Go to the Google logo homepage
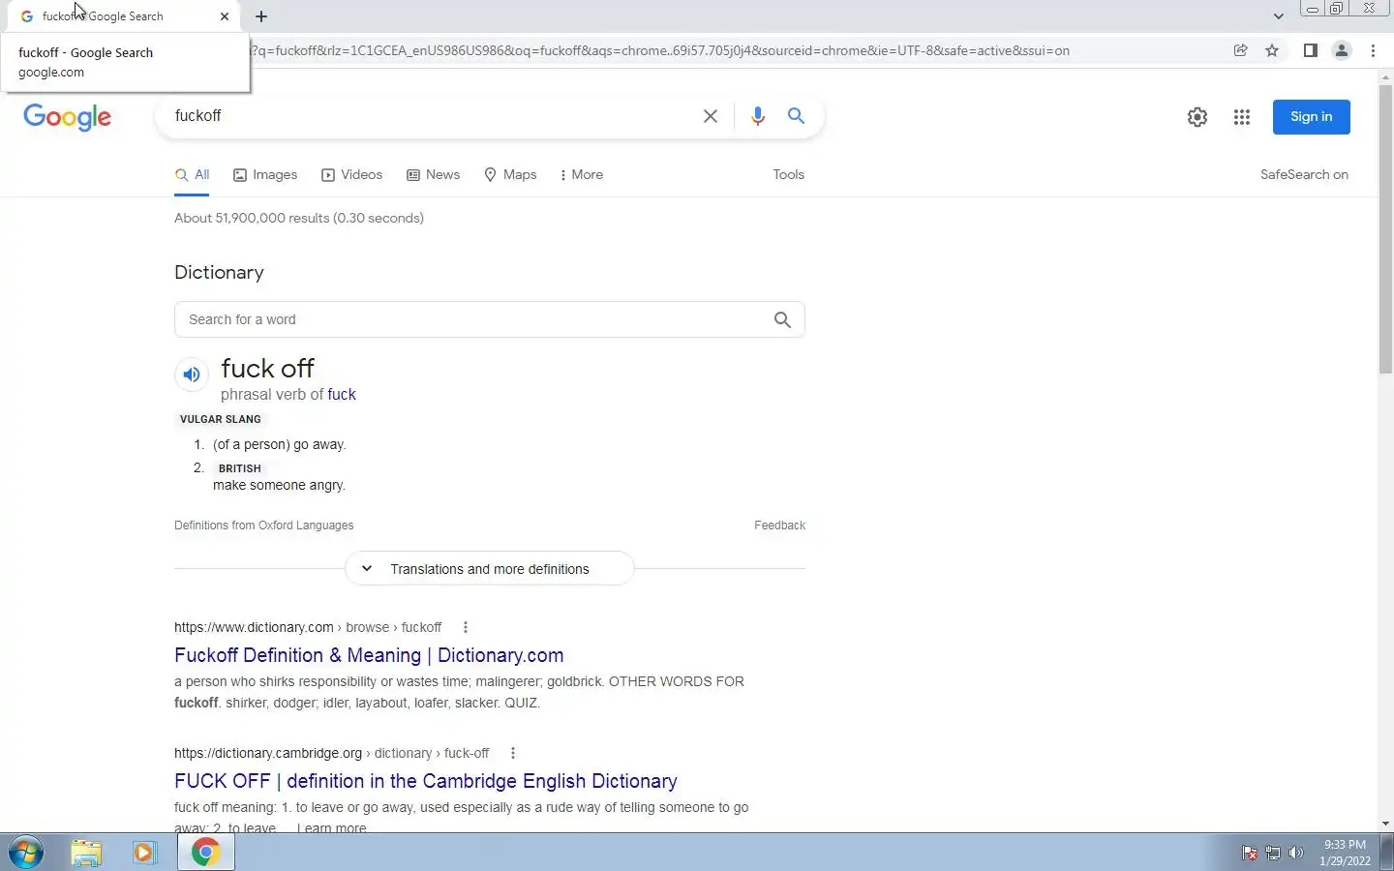The height and width of the screenshot is (871, 1394). 67,117
